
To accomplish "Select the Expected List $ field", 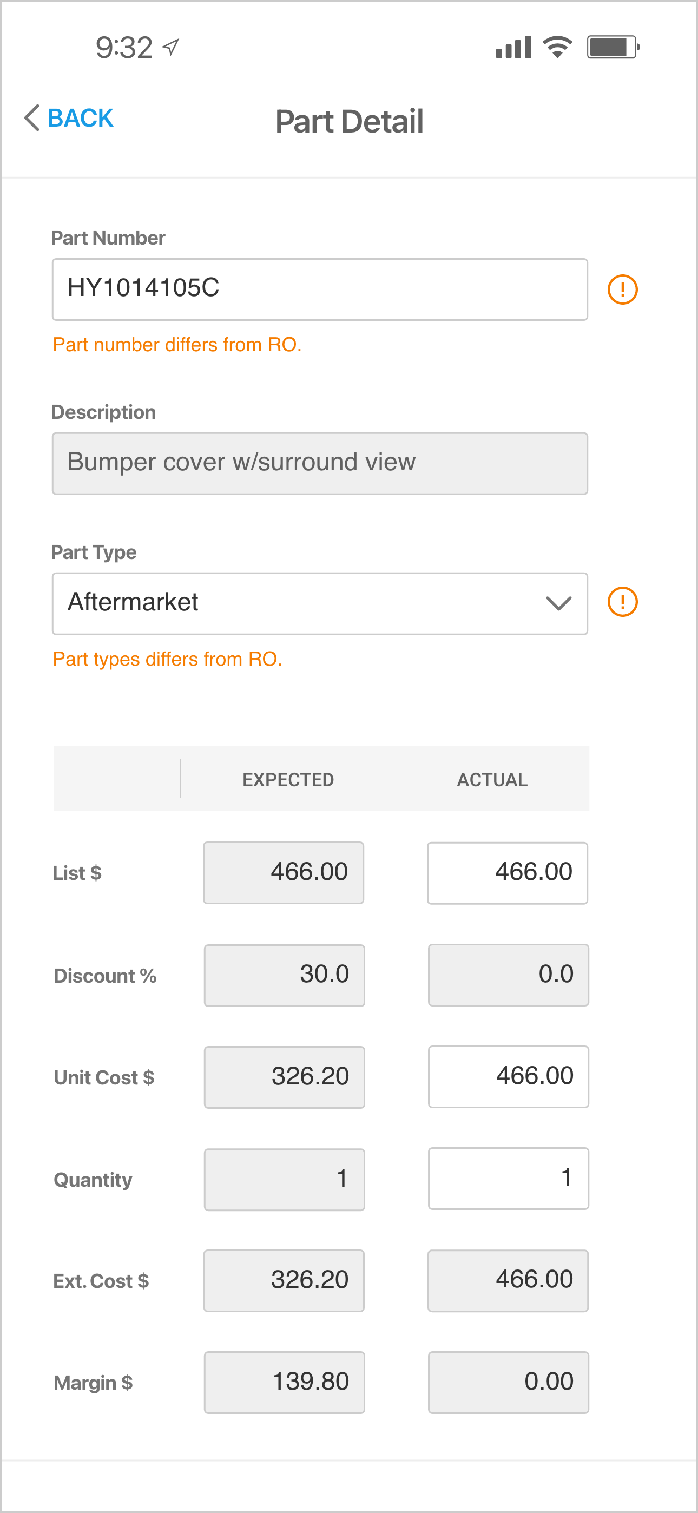I will tap(283, 873).
